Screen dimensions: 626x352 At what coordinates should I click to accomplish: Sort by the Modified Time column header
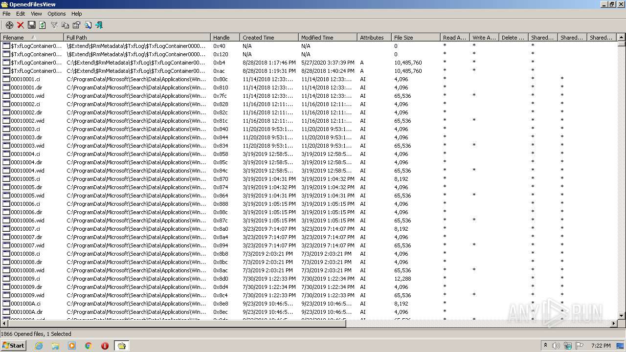pos(328,37)
